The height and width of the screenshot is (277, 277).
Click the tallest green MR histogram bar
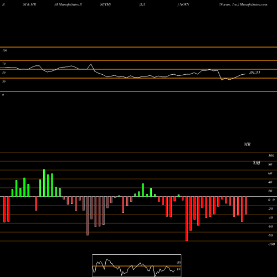44,183
